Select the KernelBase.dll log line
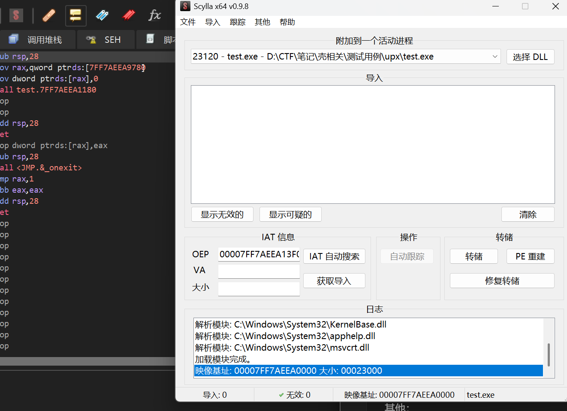The image size is (567, 411). tap(369, 325)
